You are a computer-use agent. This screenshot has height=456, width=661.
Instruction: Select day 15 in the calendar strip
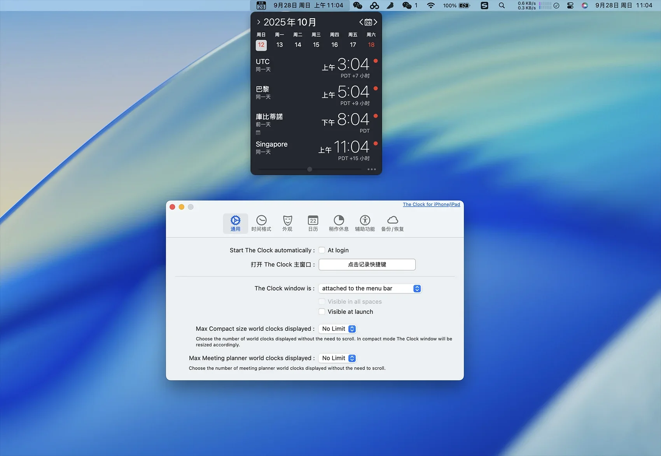pyautogui.click(x=316, y=45)
